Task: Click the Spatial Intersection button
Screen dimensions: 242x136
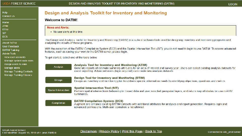Action: (x=58, y=90)
